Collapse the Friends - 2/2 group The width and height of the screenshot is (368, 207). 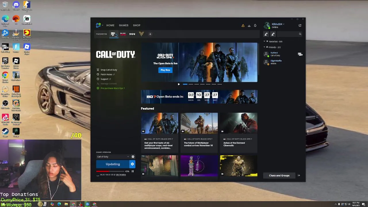pyautogui.click(x=264, y=47)
